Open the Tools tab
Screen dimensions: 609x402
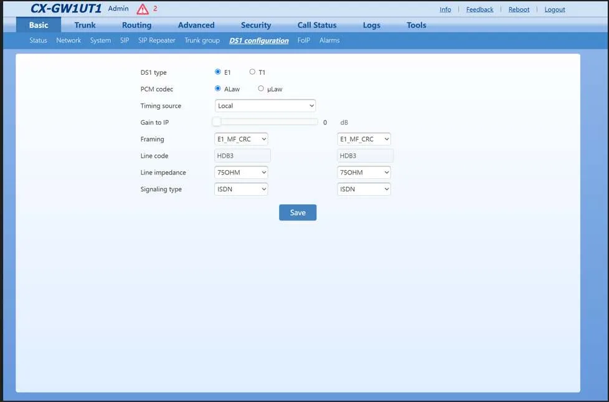click(x=417, y=25)
